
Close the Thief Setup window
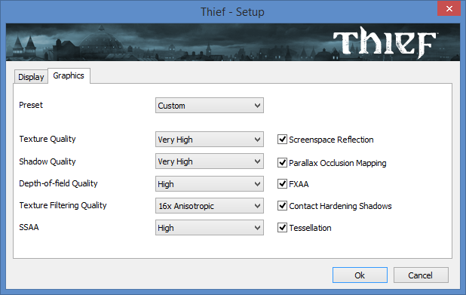point(449,8)
